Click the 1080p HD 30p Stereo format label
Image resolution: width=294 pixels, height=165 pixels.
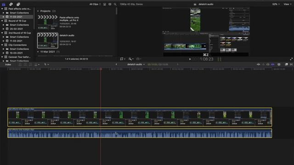coord(131,4)
